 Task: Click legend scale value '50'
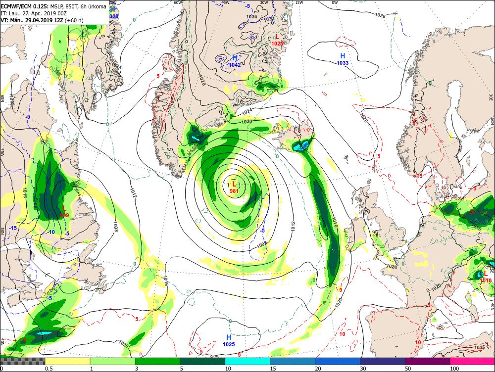408,369
